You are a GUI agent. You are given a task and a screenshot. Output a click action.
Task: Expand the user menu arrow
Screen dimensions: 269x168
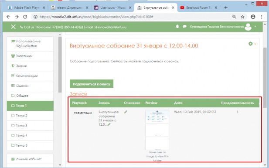tap(255, 26)
